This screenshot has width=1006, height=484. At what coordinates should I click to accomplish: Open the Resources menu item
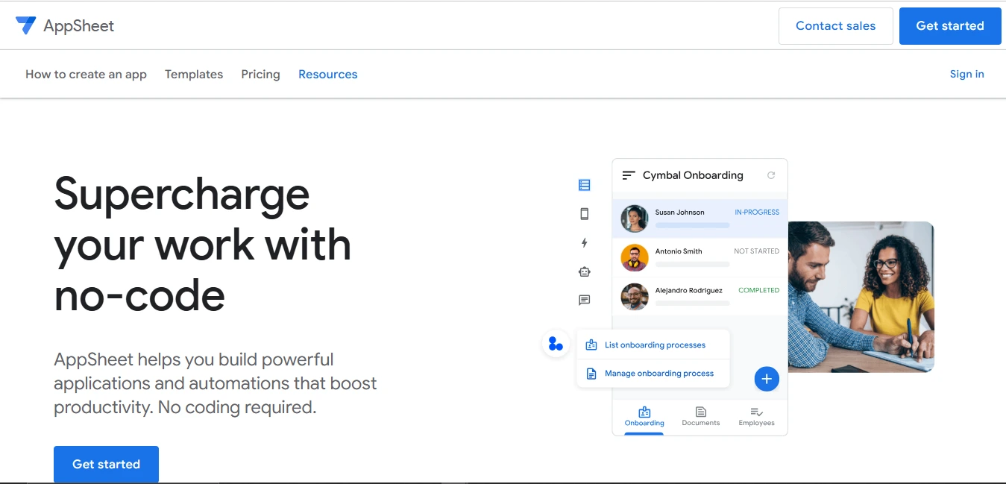[327, 75]
